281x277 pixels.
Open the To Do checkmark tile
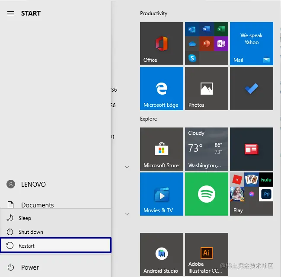252,89
